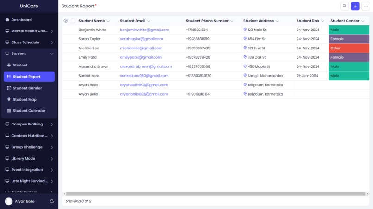Click the Showing 8 of 8 status text
This screenshot has height=209, width=373.
click(x=78, y=201)
